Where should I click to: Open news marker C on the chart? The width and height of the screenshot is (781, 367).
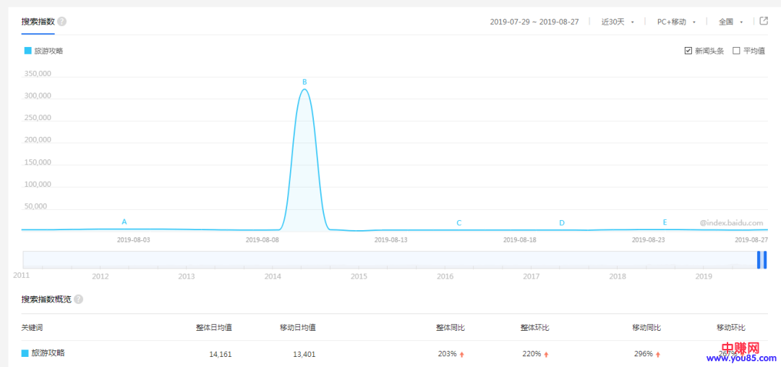(458, 223)
